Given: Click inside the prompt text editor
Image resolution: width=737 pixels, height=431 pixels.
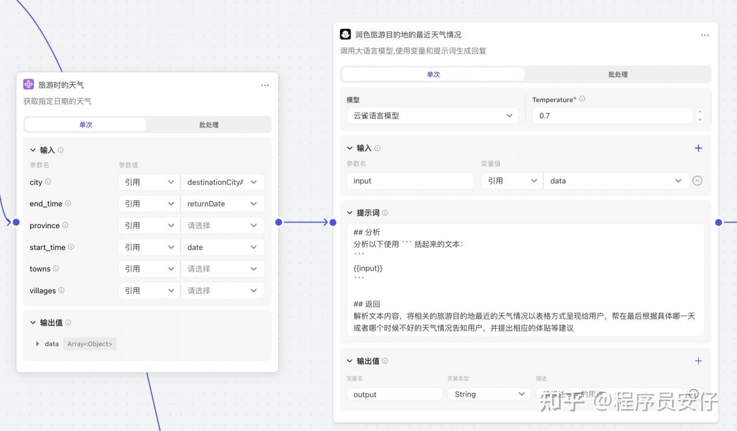Looking at the screenshot, I should tap(526, 280).
